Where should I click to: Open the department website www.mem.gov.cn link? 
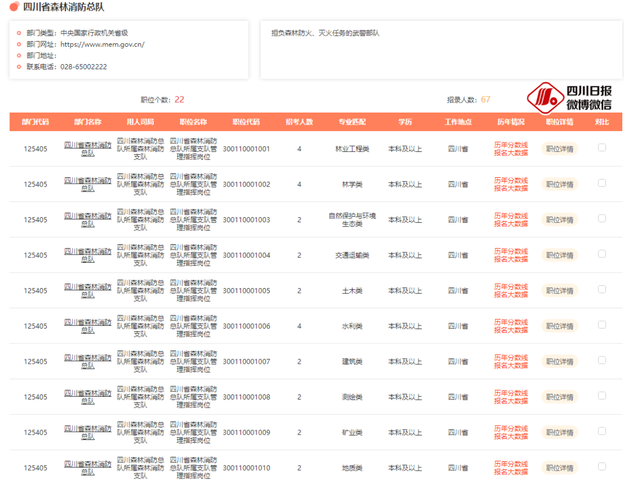click(102, 44)
